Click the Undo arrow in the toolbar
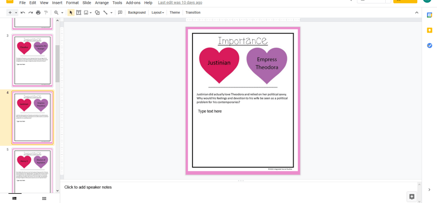 coord(23,13)
